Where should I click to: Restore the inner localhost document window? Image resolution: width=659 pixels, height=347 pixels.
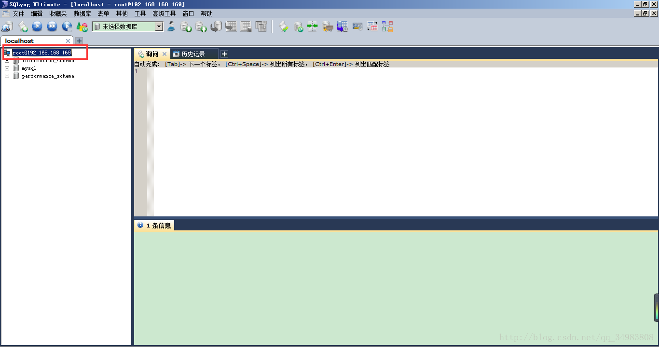pos(645,13)
